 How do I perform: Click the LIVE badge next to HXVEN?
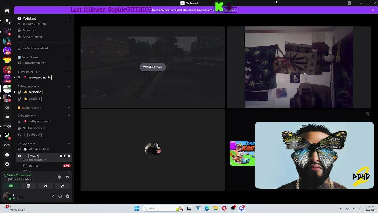[x=66, y=166]
